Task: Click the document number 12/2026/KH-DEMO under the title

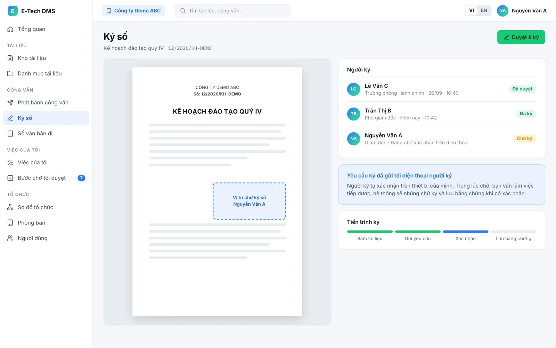Action: click(x=190, y=48)
